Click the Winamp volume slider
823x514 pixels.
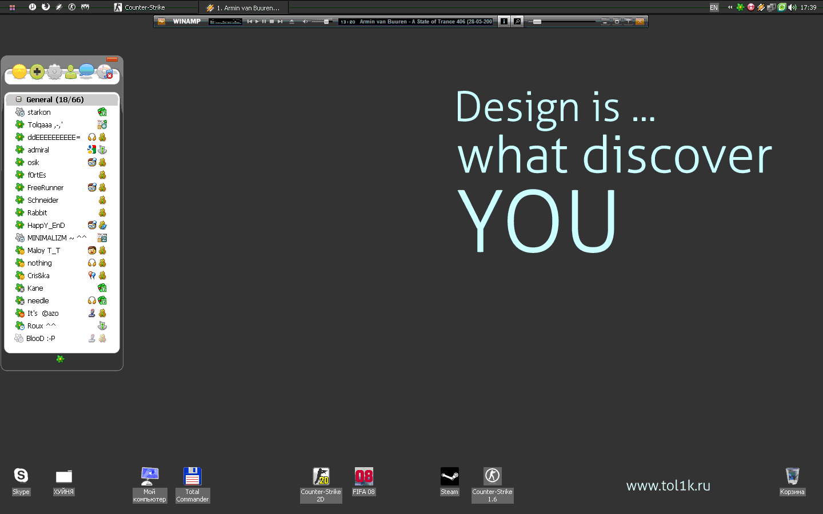click(320, 22)
